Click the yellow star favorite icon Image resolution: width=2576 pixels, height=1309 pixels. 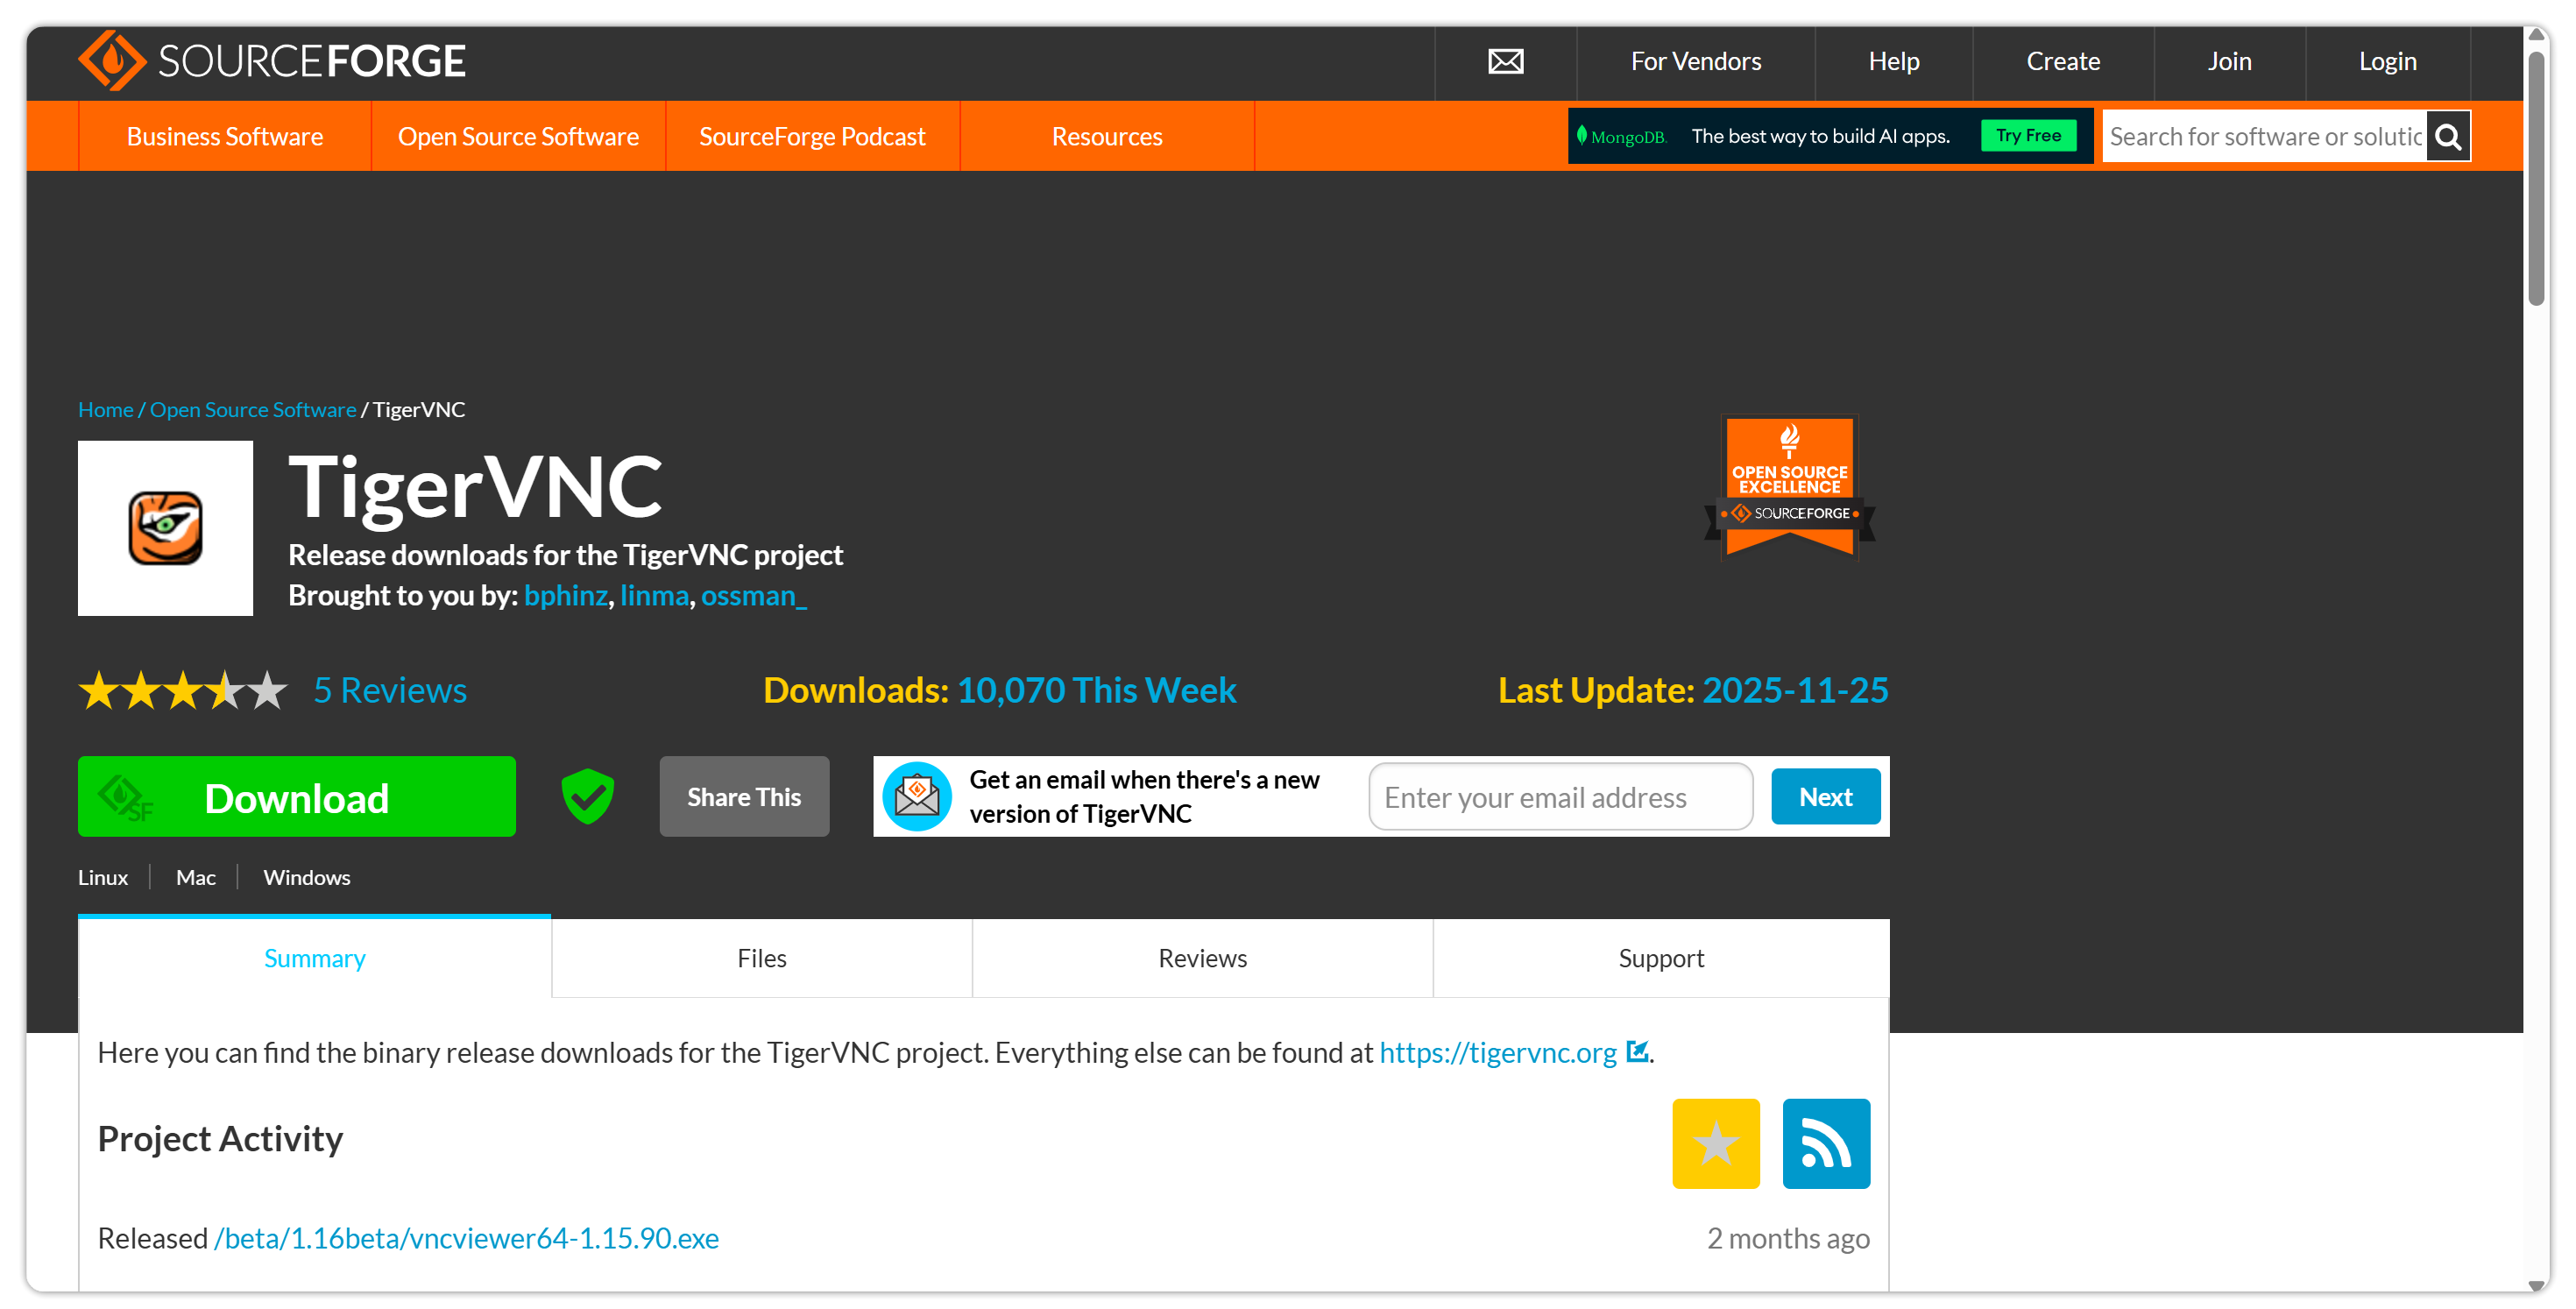click(1715, 1143)
